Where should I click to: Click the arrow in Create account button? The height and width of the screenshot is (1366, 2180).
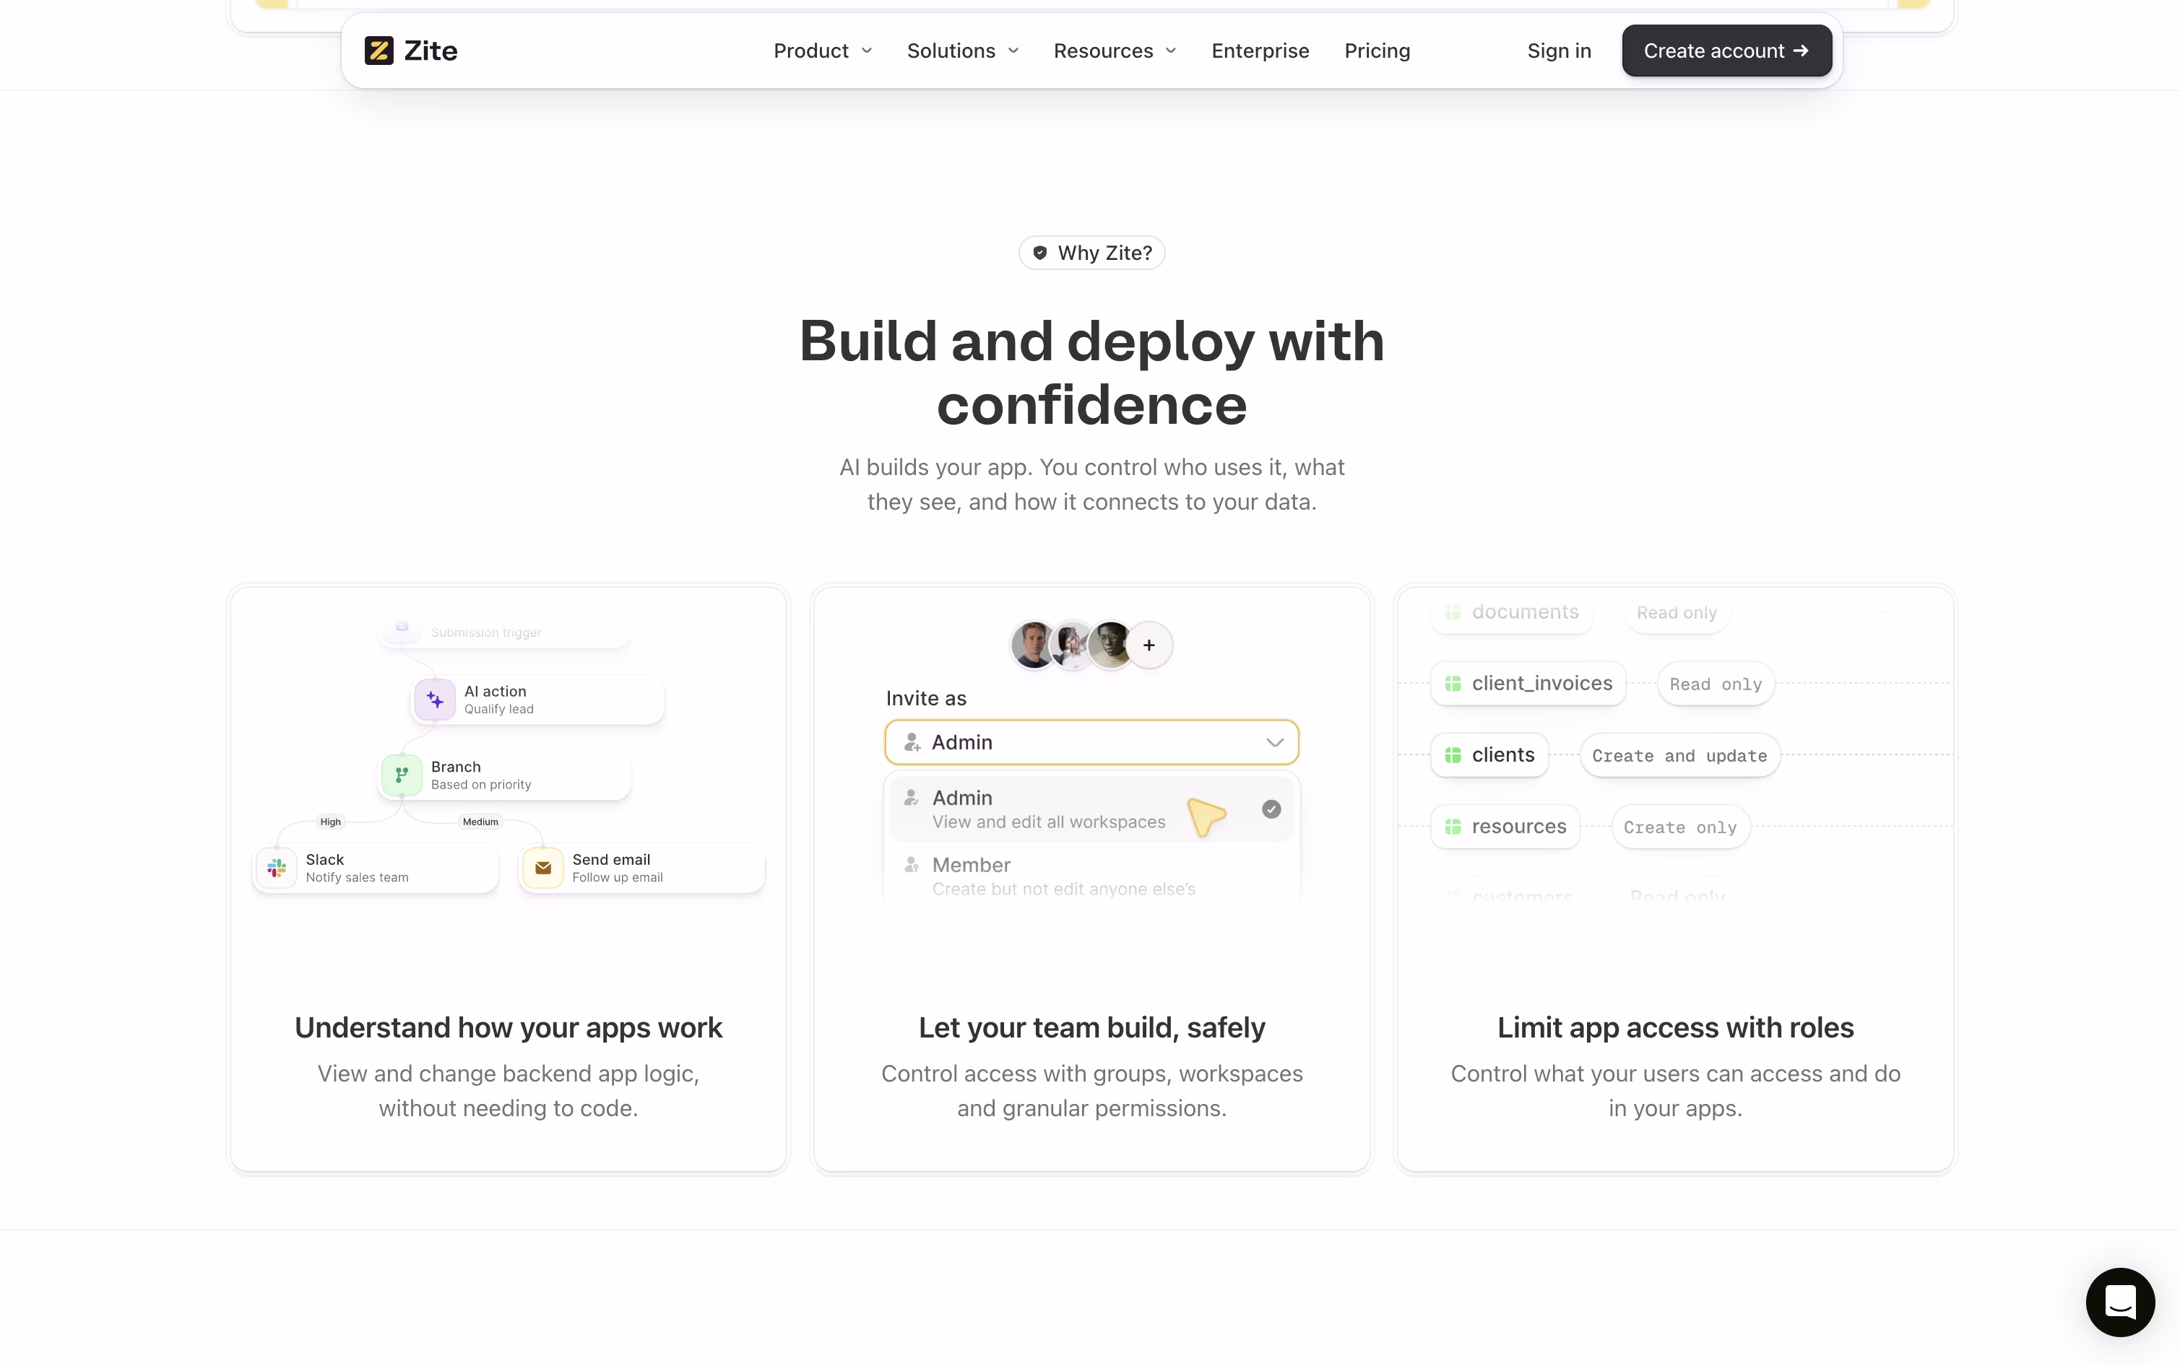click(1800, 51)
